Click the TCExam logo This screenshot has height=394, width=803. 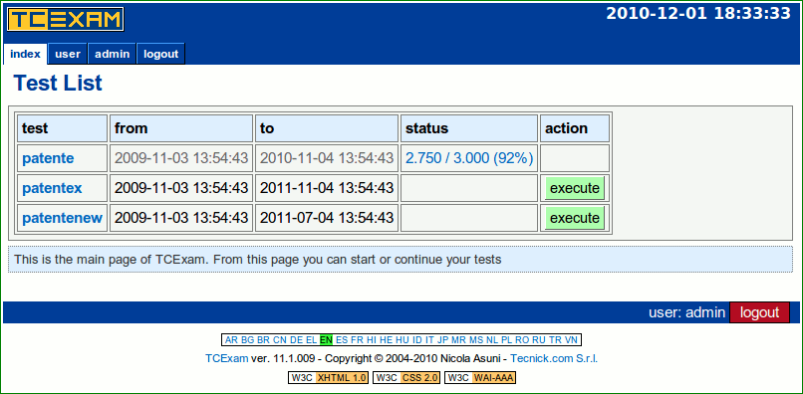(x=65, y=20)
